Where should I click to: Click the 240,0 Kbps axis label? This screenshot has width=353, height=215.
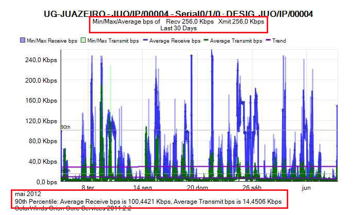click(x=41, y=60)
